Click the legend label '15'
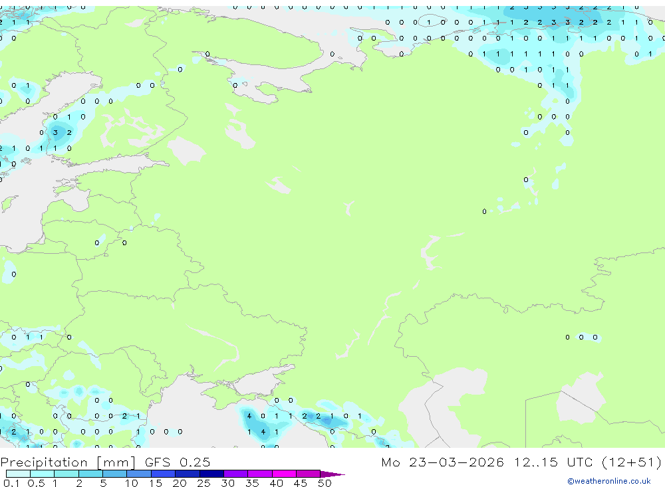This screenshot has height=487, width=665. pos(156,483)
